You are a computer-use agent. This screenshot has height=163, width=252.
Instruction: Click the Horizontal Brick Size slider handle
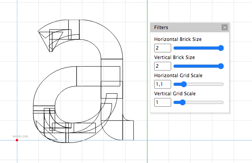(x=221, y=48)
